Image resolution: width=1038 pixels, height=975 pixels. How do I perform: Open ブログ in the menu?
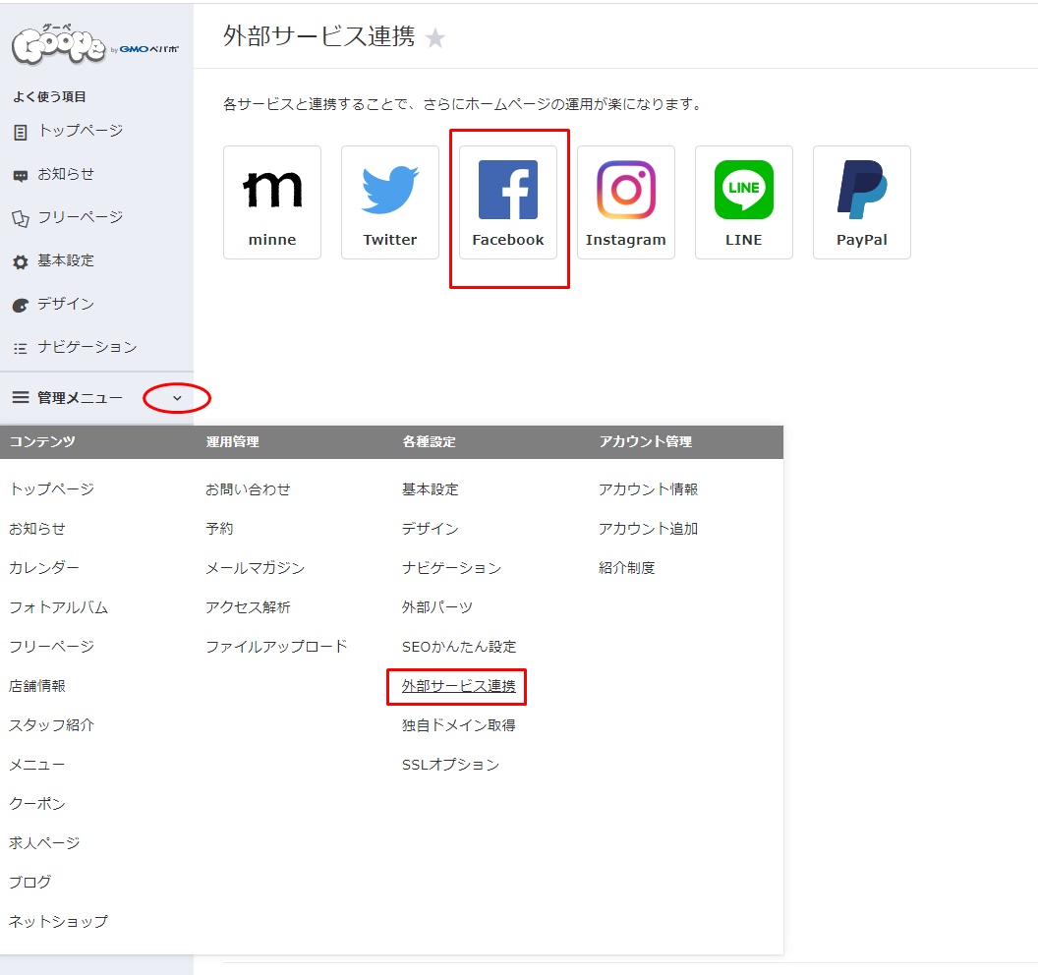pos(29,882)
